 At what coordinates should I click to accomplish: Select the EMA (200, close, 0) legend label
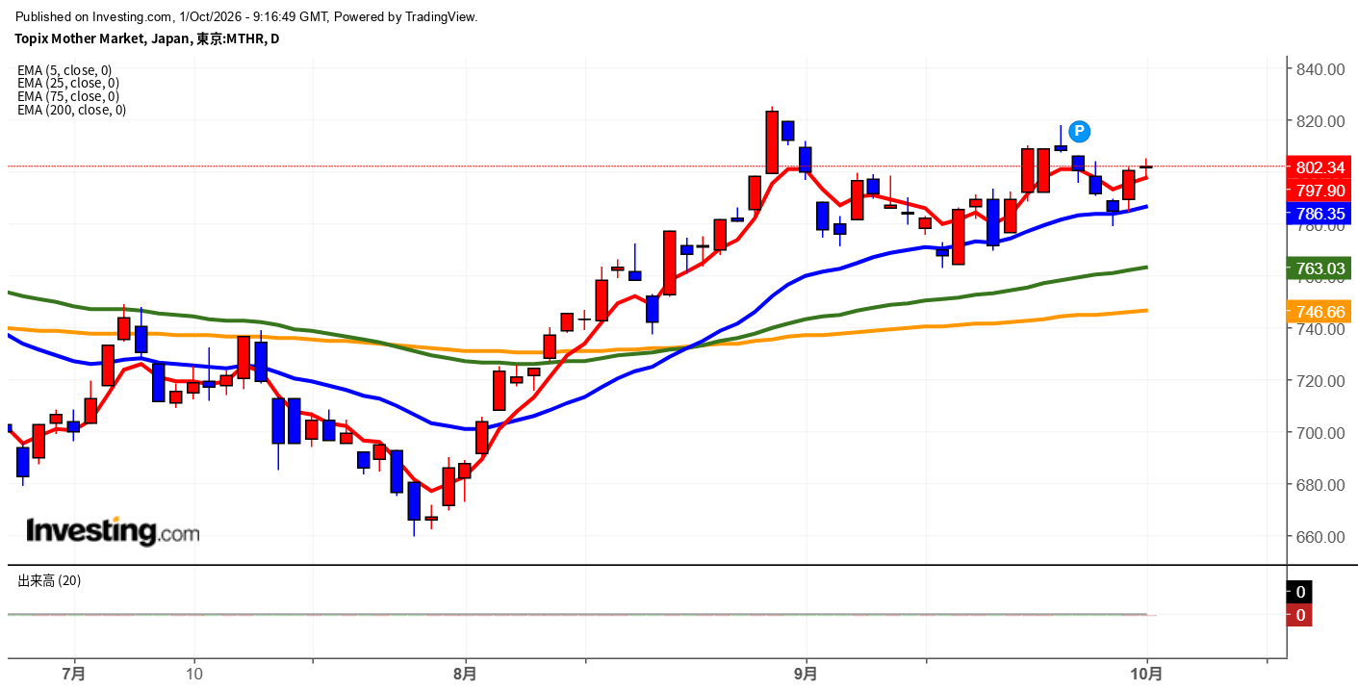click(x=72, y=110)
